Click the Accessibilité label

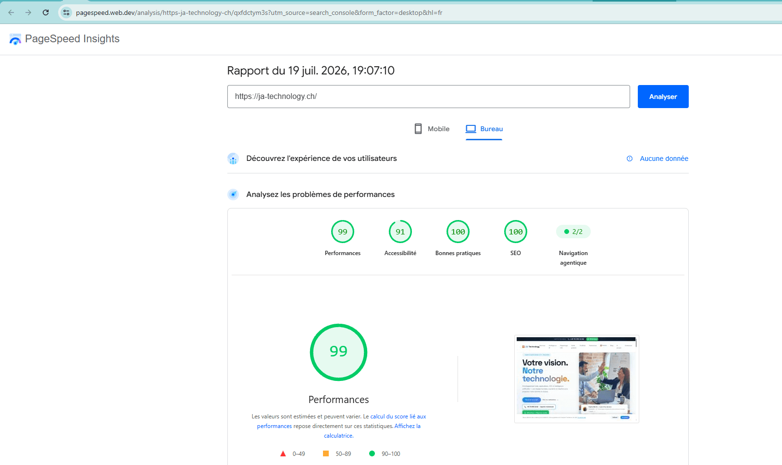point(400,253)
